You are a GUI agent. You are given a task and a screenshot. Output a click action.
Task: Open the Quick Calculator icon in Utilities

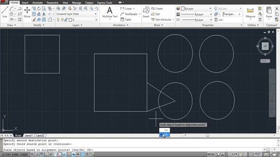[260, 19]
